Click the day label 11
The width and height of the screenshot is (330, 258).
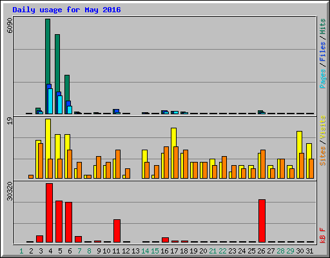[x=116, y=251]
